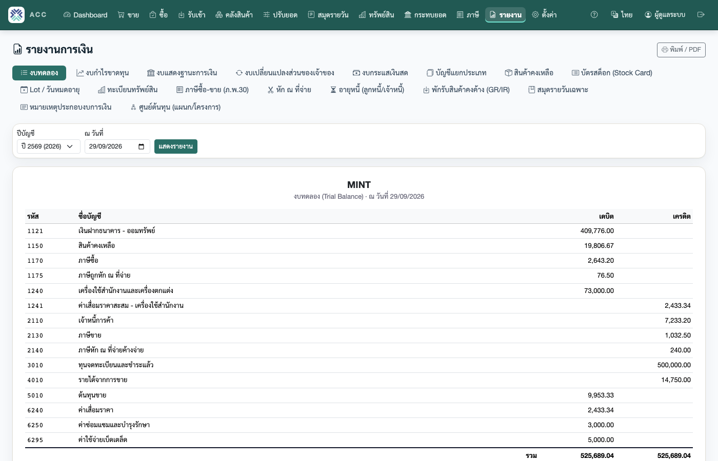Open the ซื้อ (Purchase) menu

(158, 15)
